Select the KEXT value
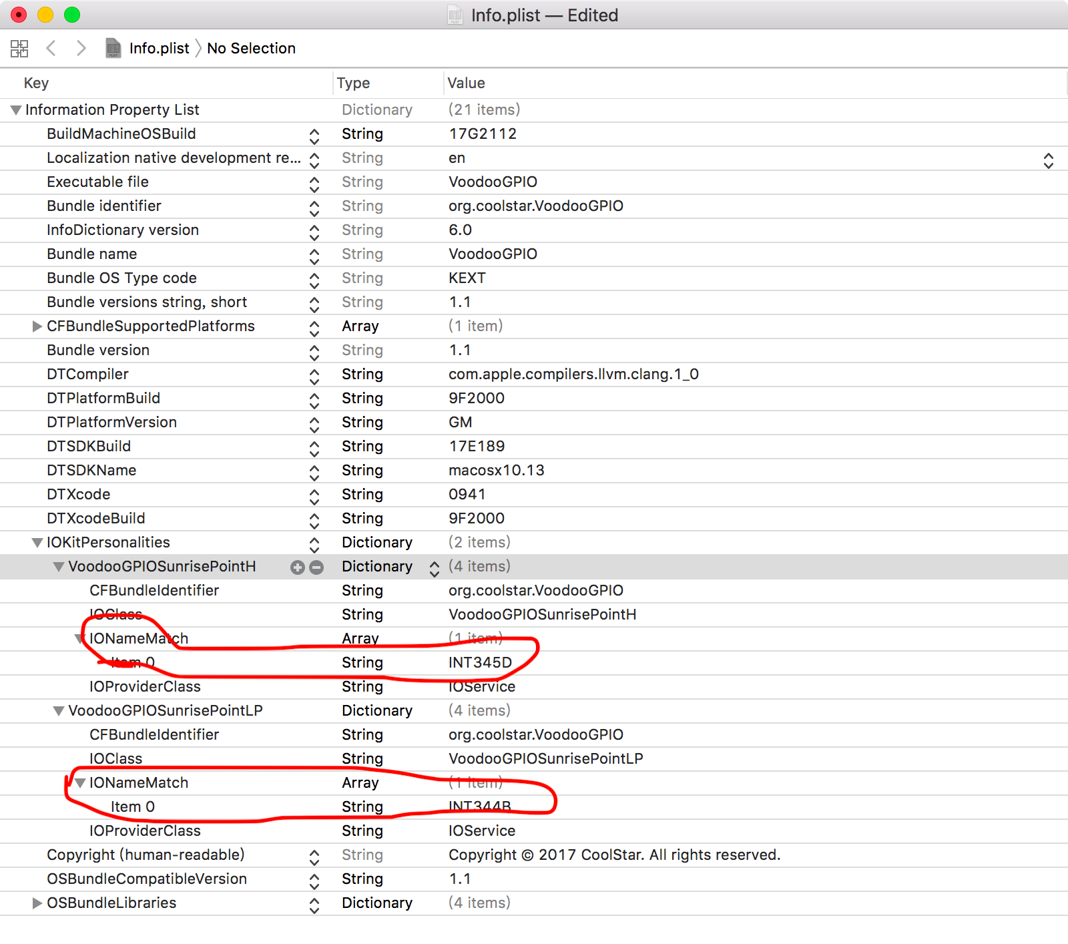Image resolution: width=1068 pixels, height=944 pixels. (x=467, y=278)
